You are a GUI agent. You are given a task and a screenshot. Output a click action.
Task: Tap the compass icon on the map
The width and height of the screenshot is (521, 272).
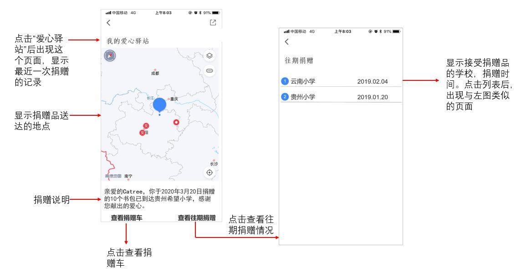(110, 55)
